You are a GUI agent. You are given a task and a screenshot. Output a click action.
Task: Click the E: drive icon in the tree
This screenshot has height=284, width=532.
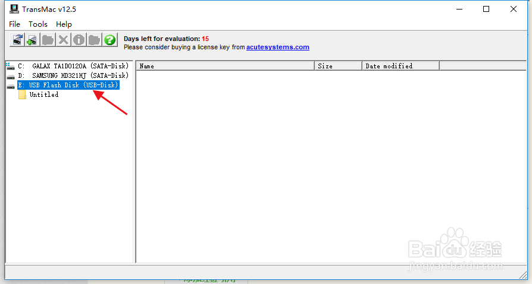[11, 86]
